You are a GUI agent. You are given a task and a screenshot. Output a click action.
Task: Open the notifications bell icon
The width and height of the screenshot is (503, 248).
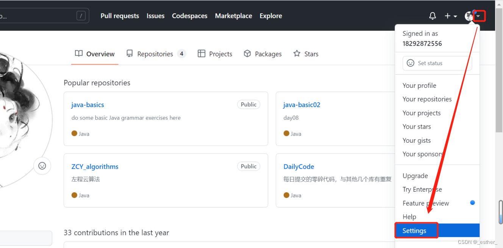[x=433, y=16]
